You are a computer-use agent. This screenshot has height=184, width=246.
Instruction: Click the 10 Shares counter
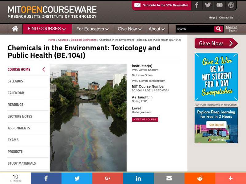pyautogui.click(x=15, y=178)
